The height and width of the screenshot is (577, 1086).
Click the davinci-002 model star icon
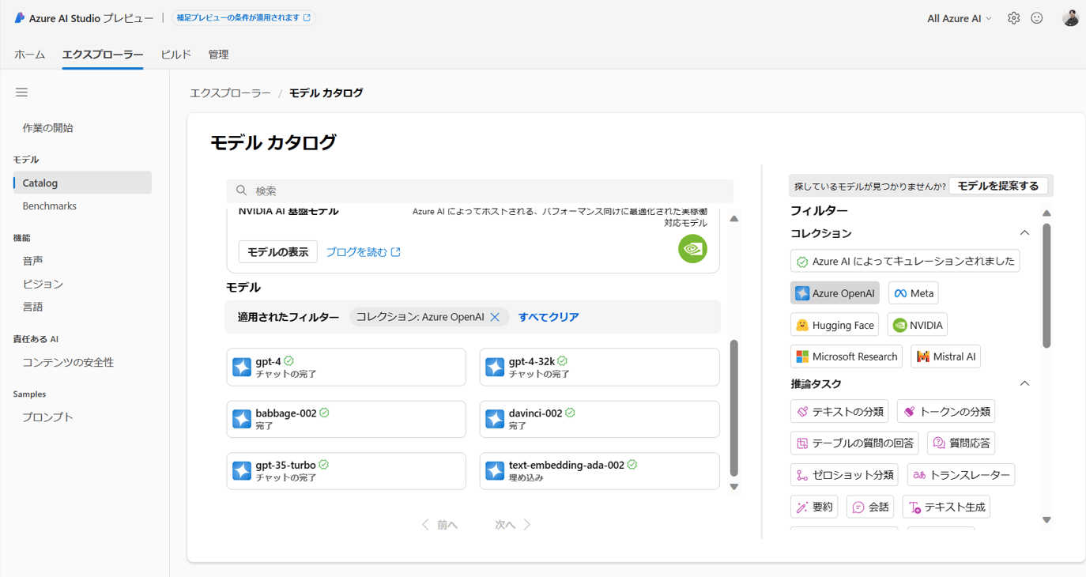pos(495,419)
